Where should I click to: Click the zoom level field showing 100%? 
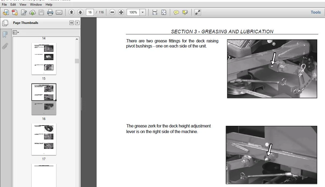[x=133, y=12]
